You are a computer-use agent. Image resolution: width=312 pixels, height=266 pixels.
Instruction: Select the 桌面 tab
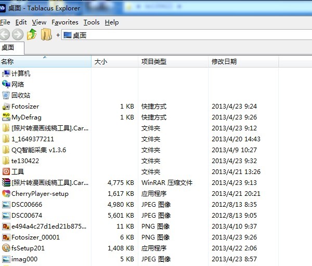12,48
